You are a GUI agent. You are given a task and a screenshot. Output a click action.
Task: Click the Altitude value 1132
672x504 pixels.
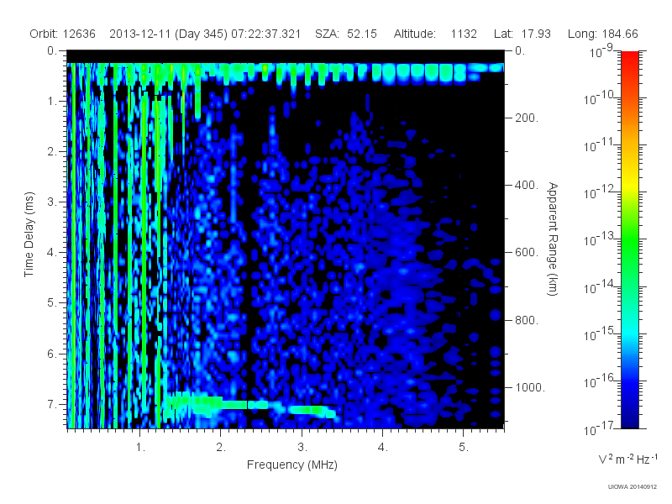(x=464, y=34)
